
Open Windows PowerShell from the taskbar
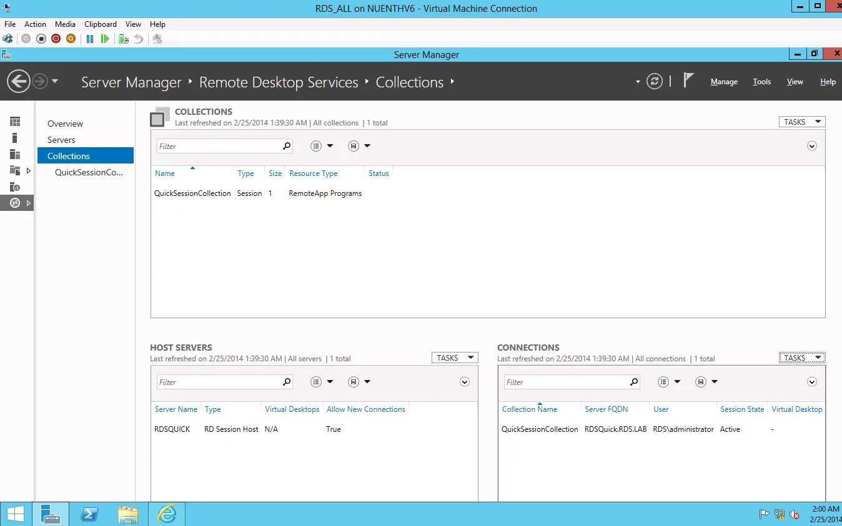[x=90, y=514]
